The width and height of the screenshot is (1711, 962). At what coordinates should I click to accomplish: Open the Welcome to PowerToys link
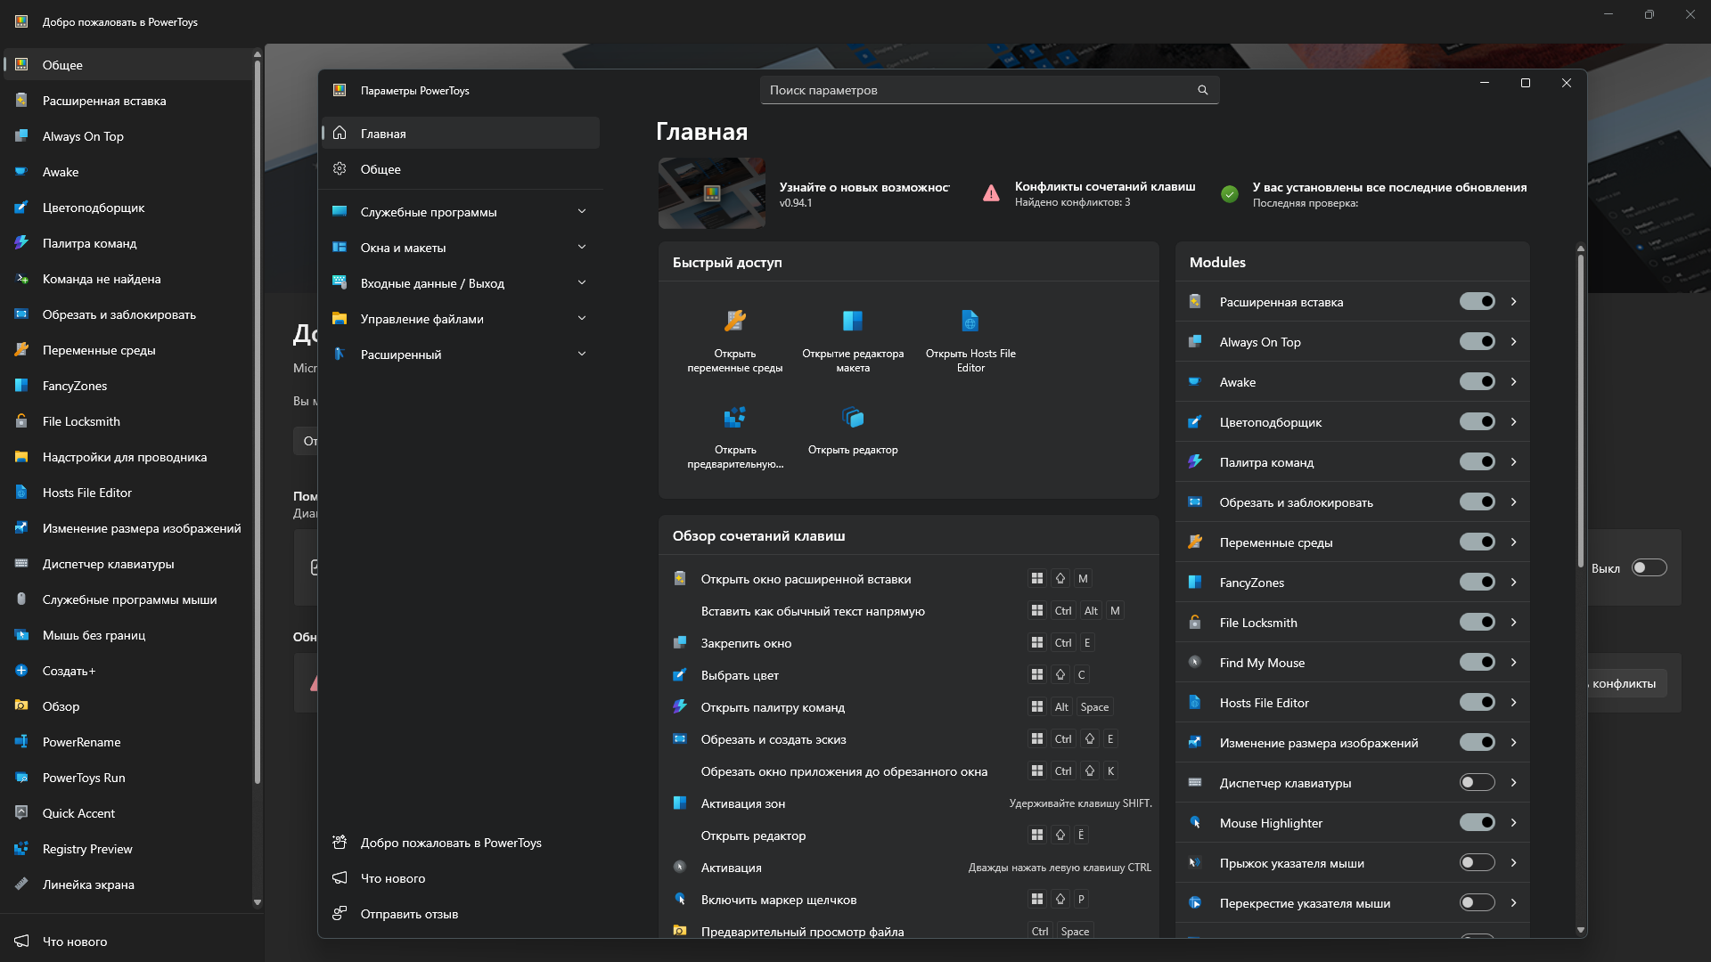[450, 843]
